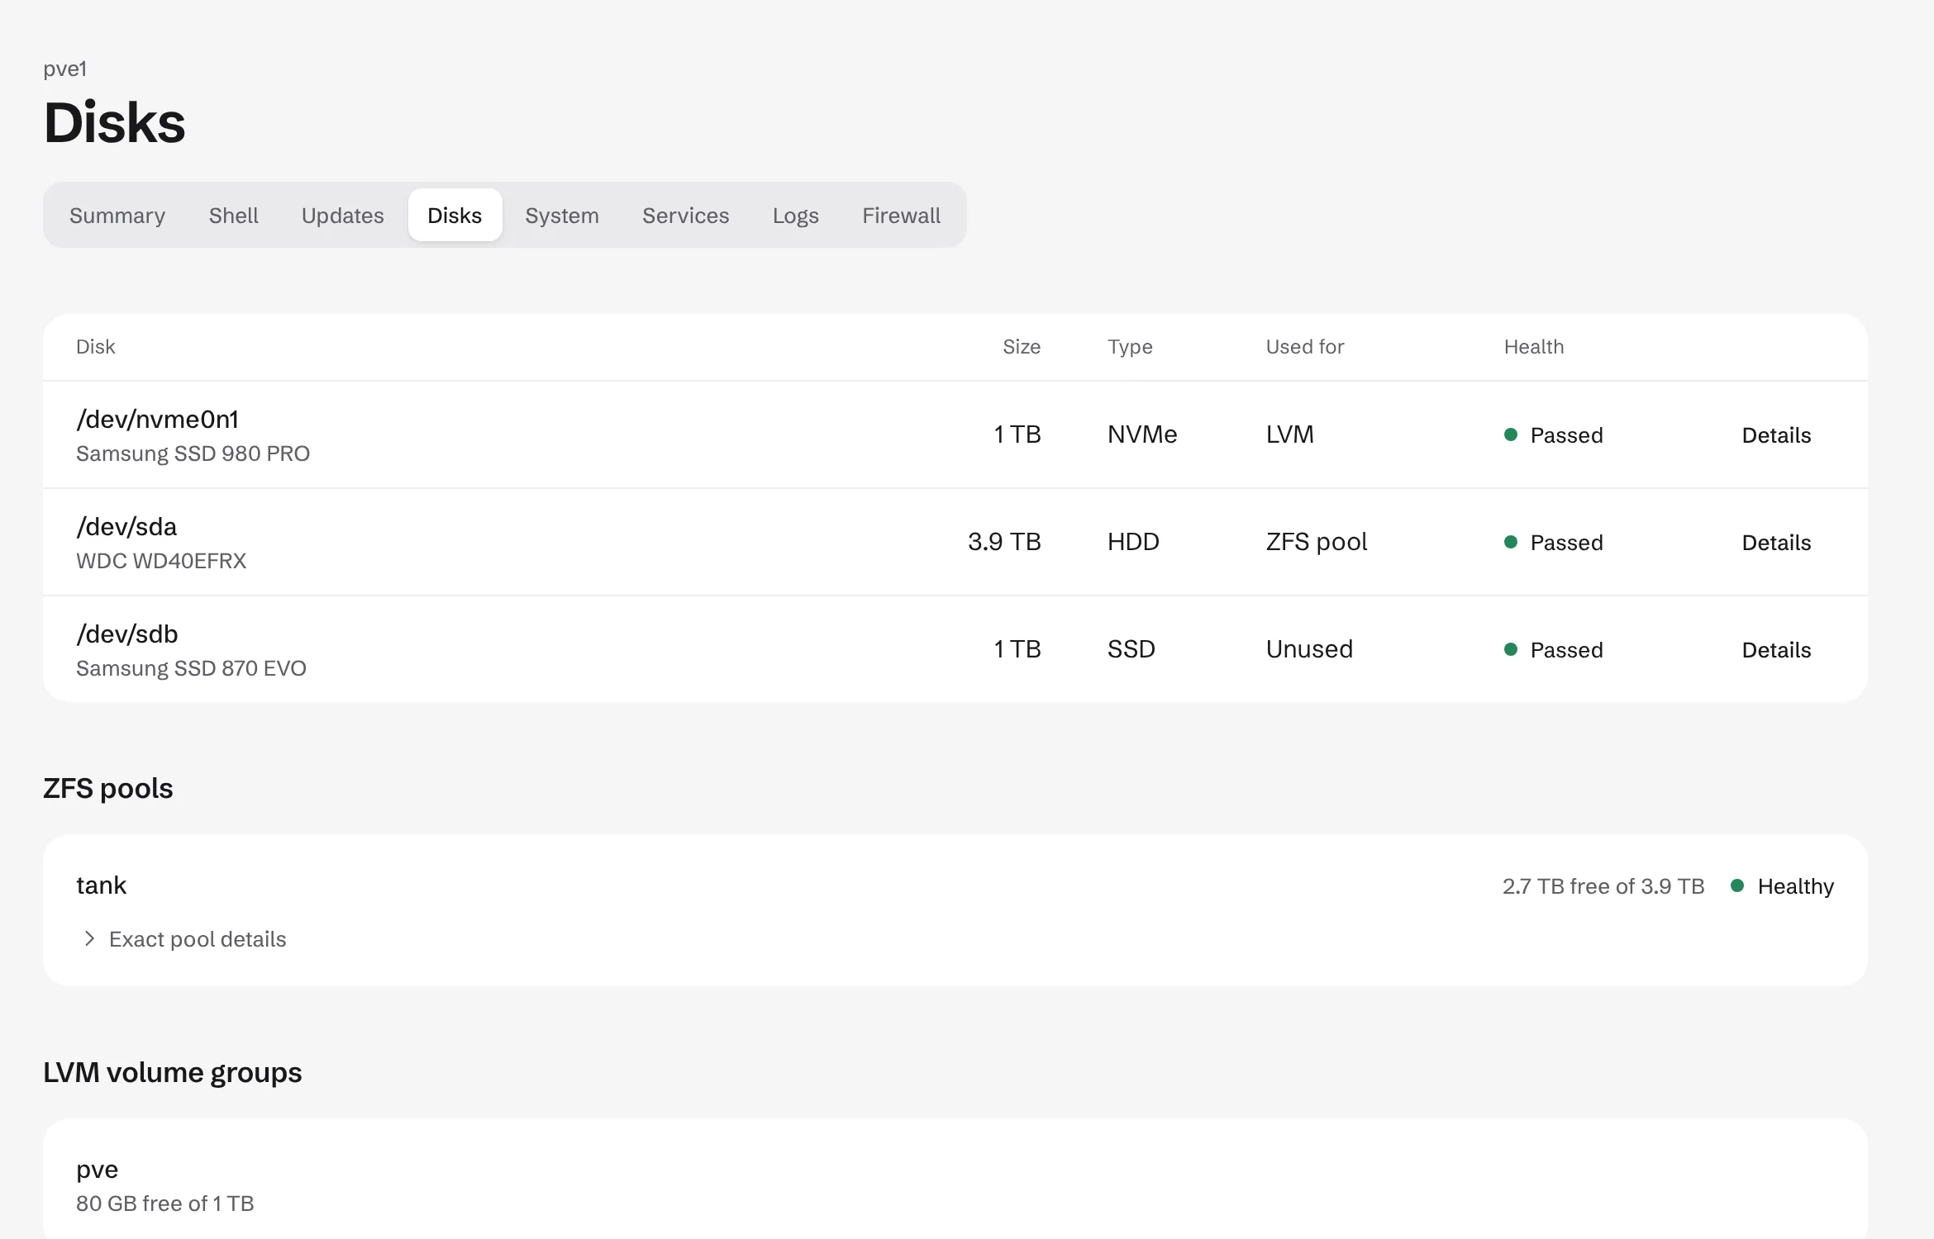Go to the System tab
The height and width of the screenshot is (1239, 1934).
(562, 216)
